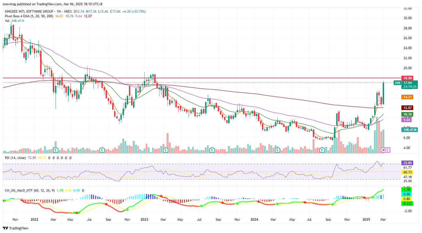Click the Vol indicator legend label
Screen dimensions: 422x233
7,21
